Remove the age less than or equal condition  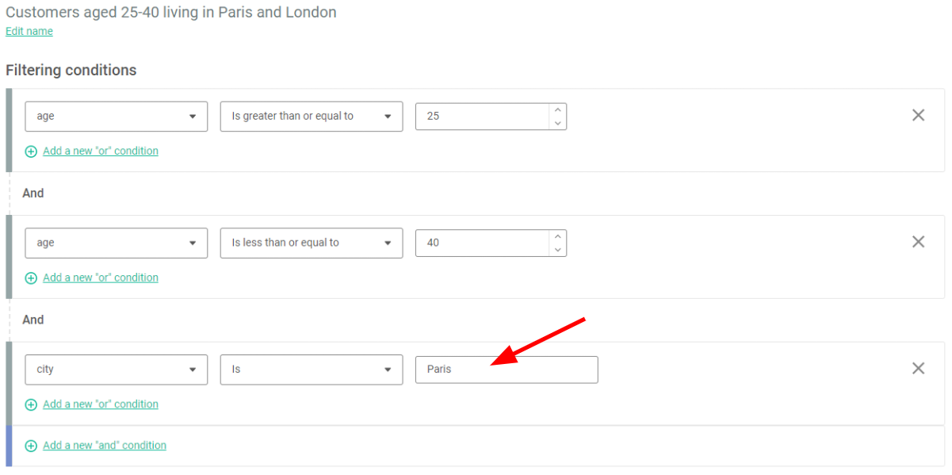point(918,242)
